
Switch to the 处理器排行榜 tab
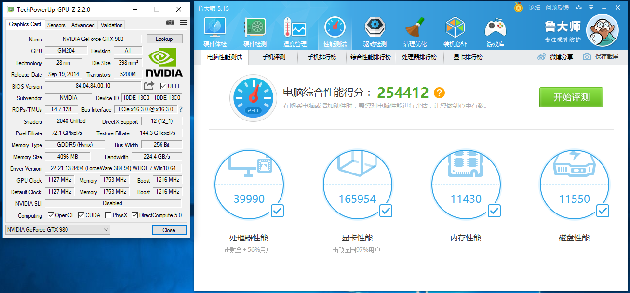(x=419, y=57)
